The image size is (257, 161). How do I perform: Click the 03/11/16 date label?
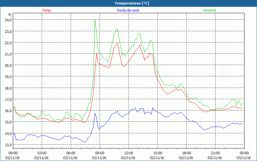pyautogui.click(x=244, y=158)
